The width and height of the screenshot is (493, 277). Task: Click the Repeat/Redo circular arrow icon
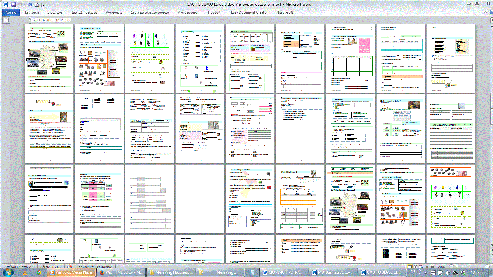pos(30,5)
